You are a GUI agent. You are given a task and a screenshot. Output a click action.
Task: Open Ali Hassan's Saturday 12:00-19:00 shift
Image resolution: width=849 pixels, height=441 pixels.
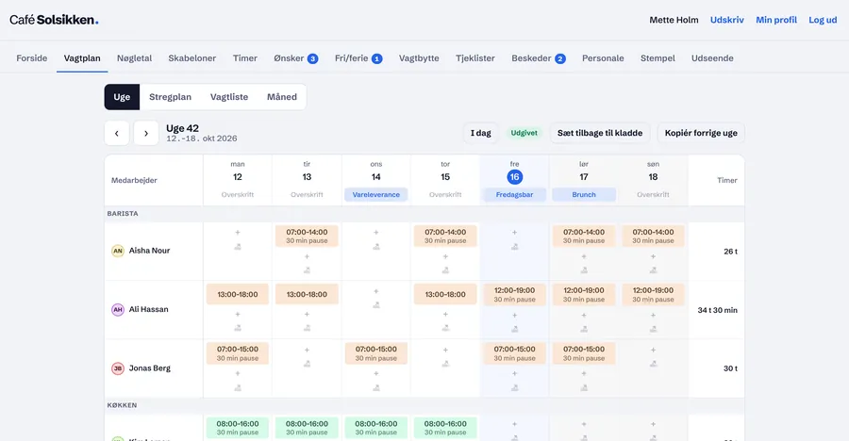pyautogui.click(x=584, y=294)
